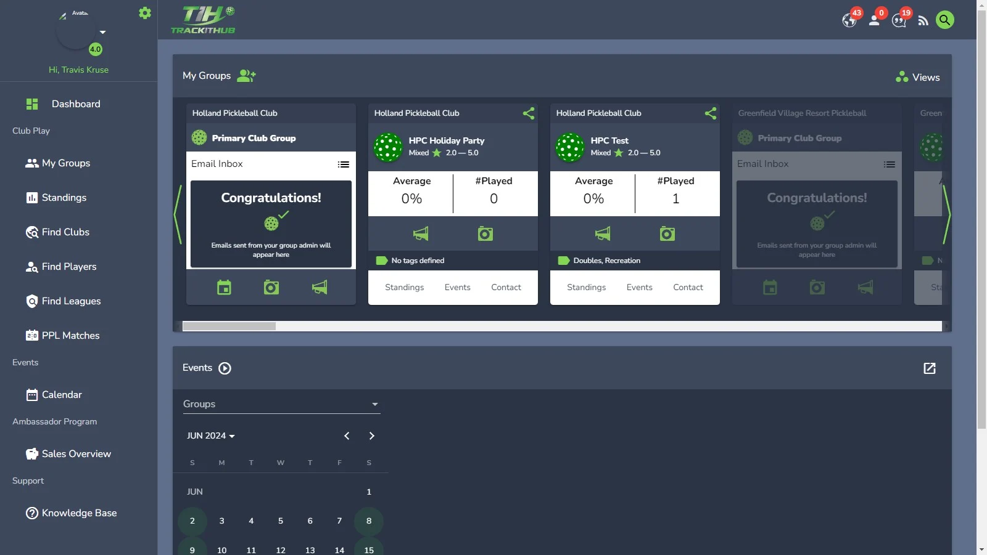The width and height of the screenshot is (987, 555).
Task: Share the HPC Holiday Party group
Action: click(529, 113)
